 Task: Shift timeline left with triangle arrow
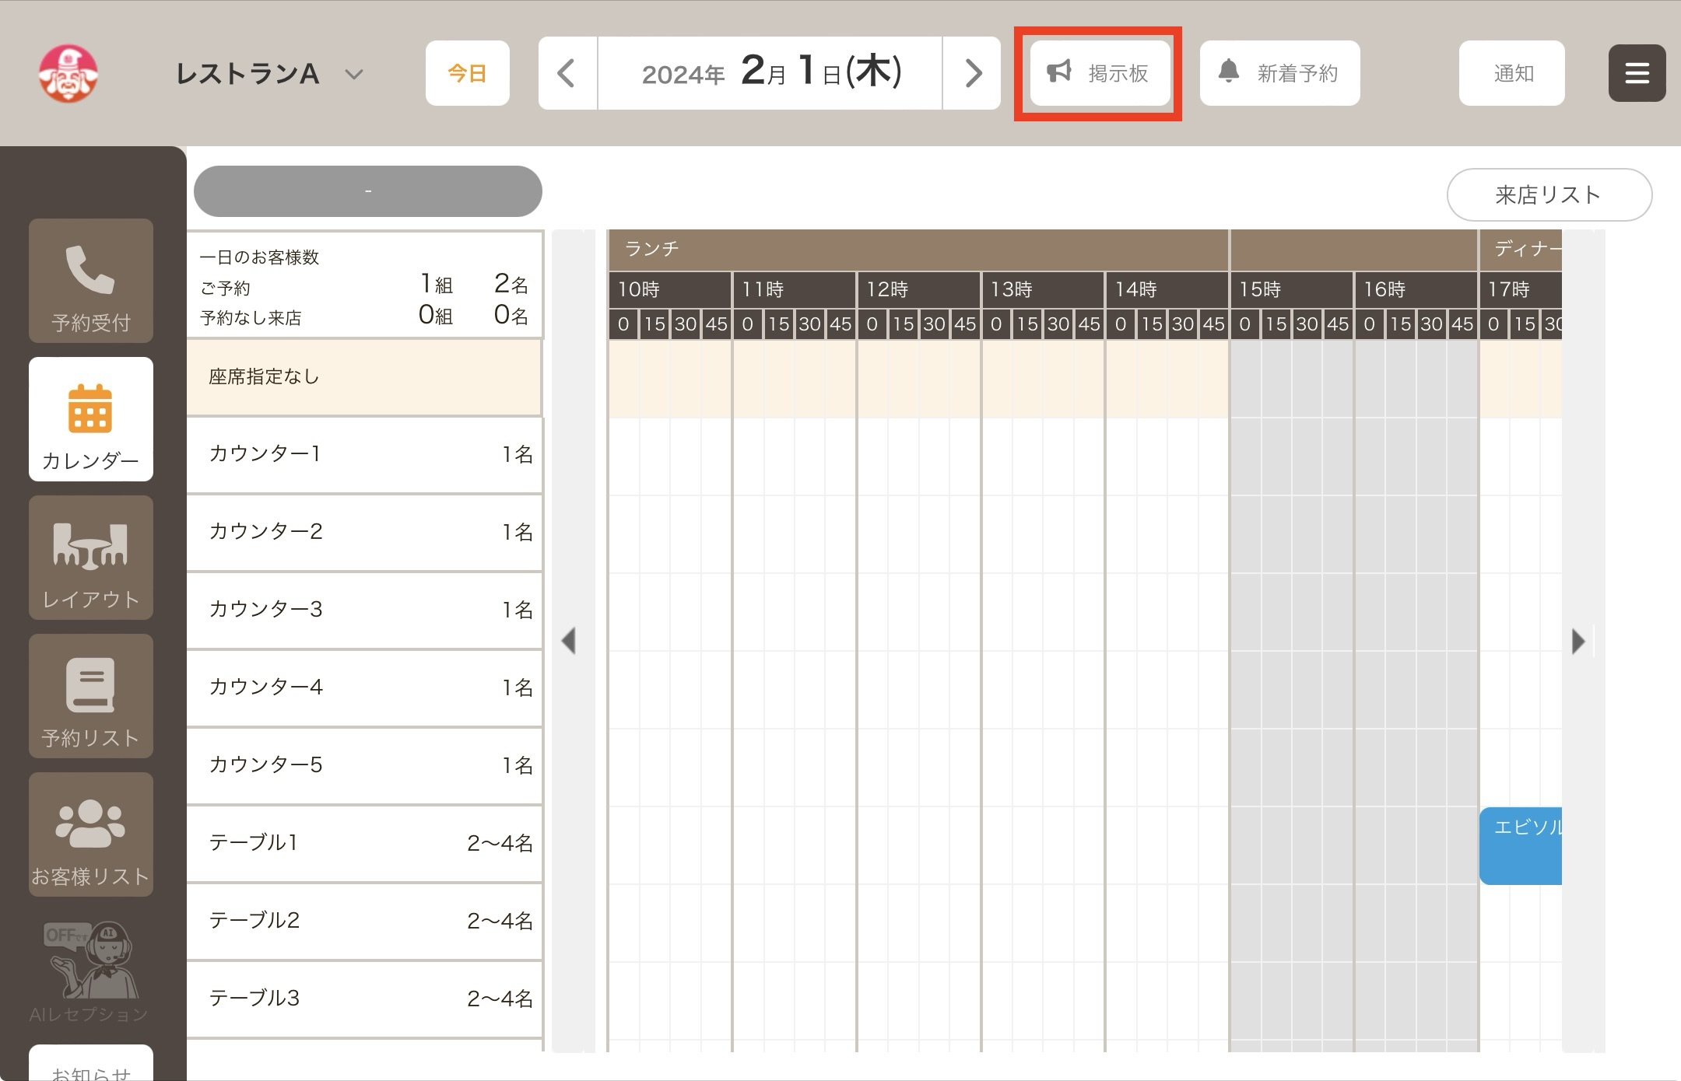pos(569,641)
